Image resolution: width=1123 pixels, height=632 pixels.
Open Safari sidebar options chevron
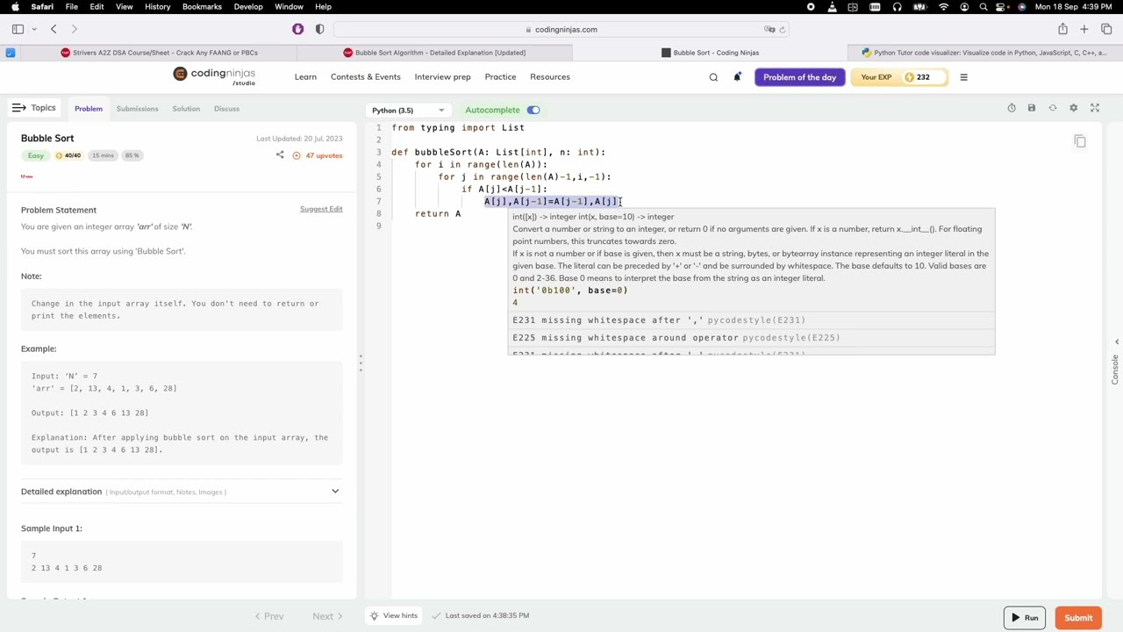tap(34, 29)
